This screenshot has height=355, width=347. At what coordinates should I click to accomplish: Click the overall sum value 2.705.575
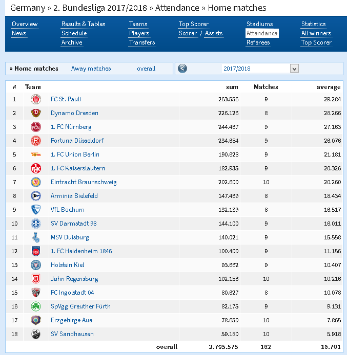[223, 347]
